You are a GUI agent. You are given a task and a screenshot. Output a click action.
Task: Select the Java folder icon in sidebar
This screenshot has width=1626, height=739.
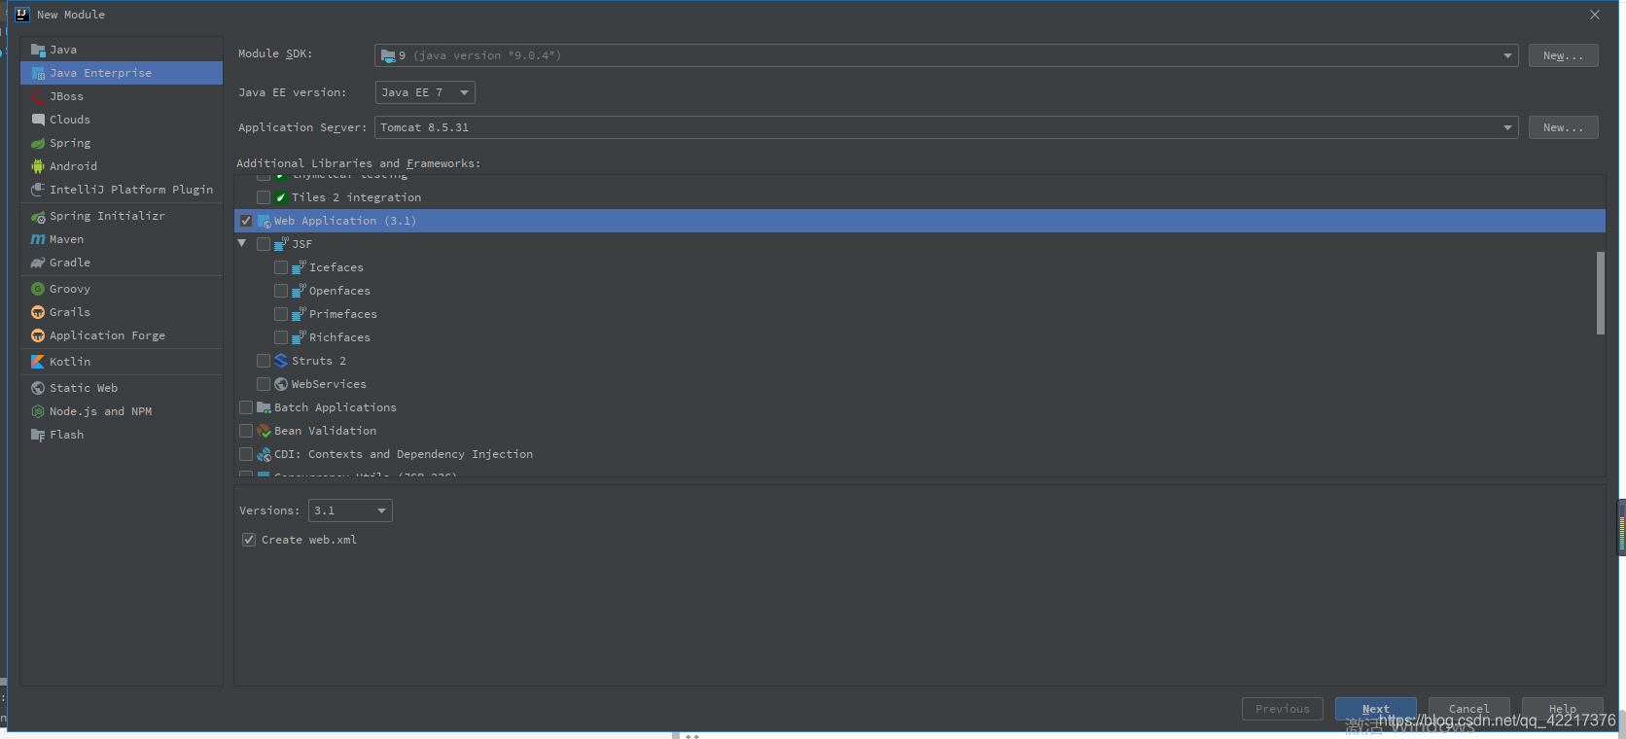click(x=38, y=50)
